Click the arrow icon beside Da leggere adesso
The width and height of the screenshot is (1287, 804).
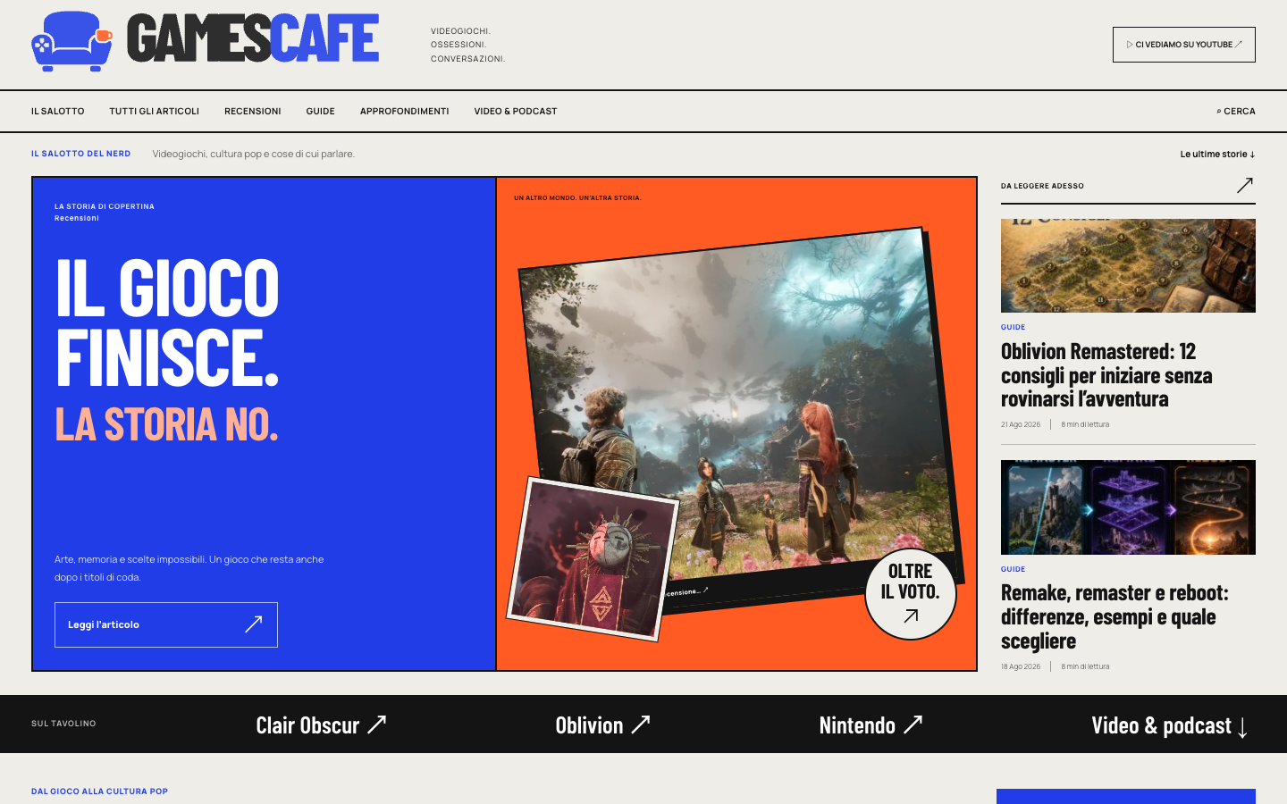(1245, 185)
